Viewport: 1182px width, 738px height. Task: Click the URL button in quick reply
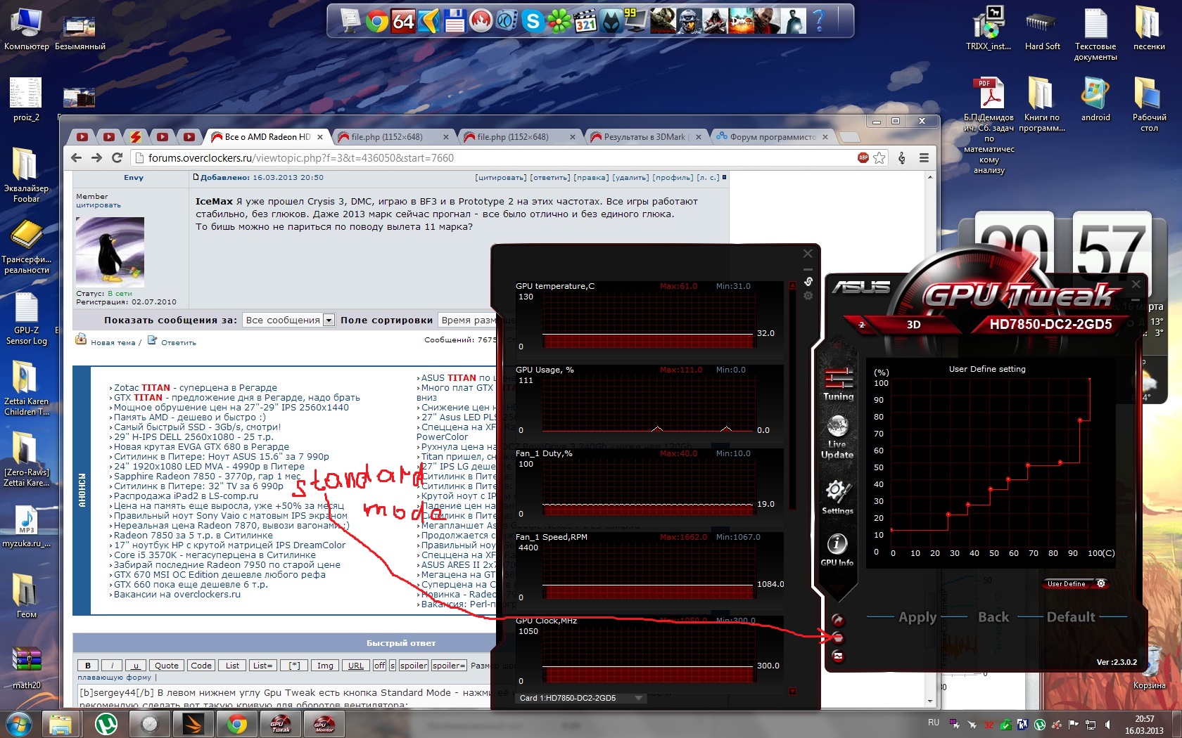coord(356,666)
